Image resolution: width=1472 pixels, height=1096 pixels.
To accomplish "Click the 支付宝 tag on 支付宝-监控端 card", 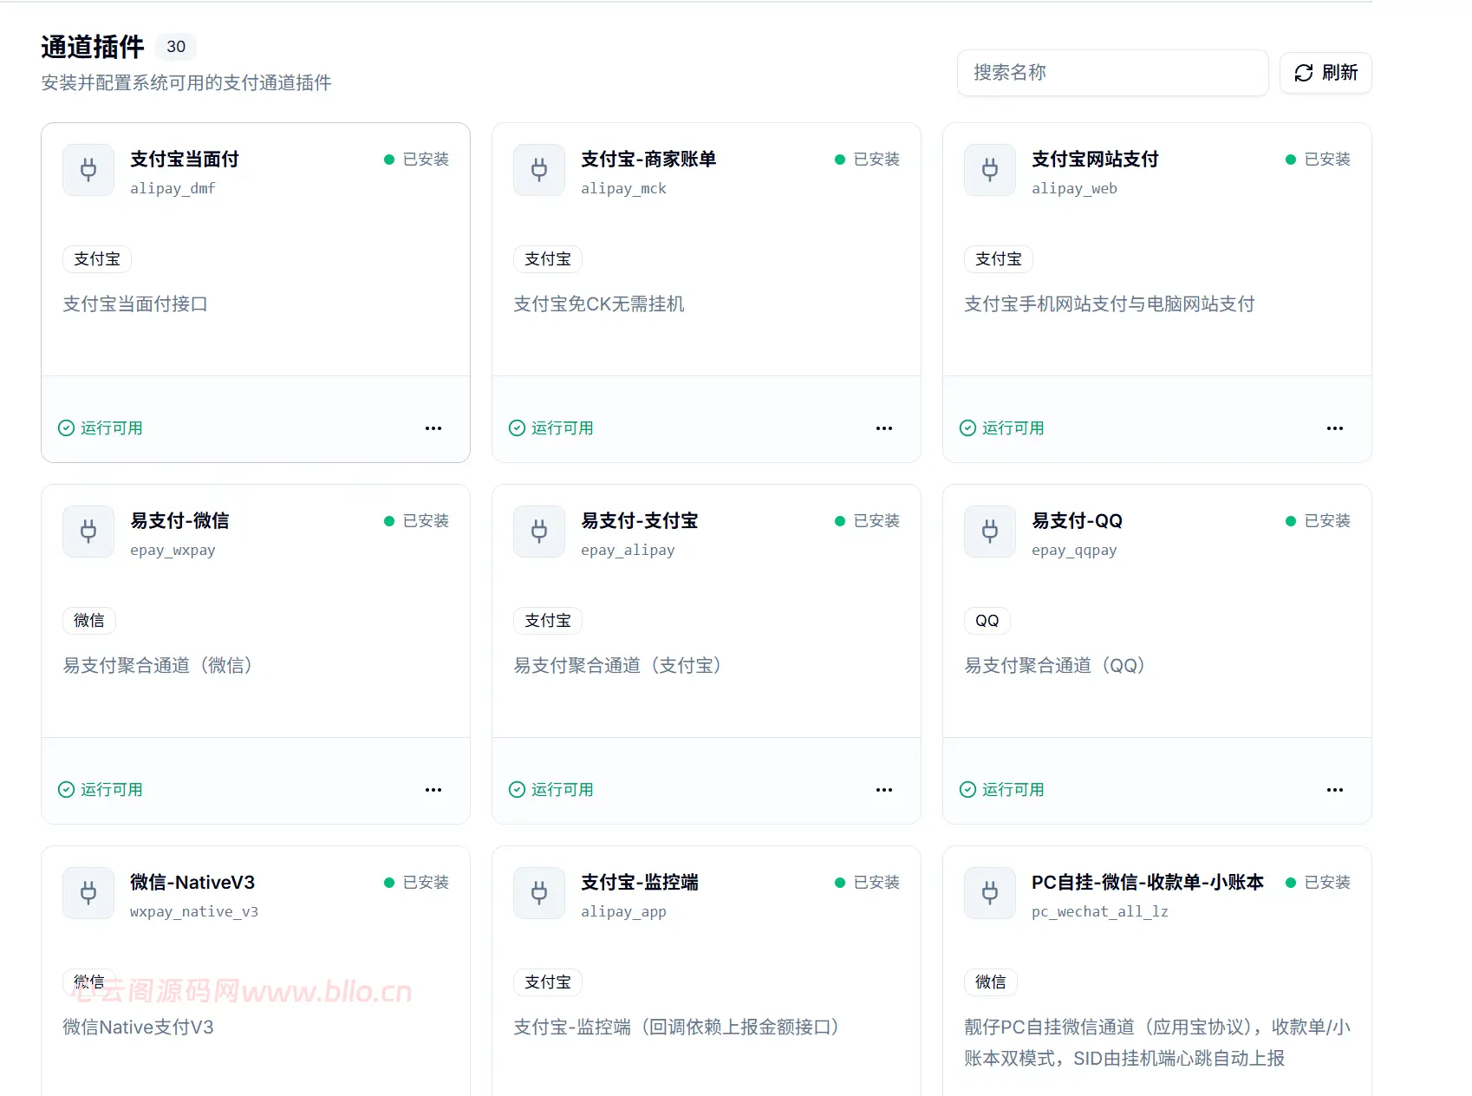I will (548, 982).
